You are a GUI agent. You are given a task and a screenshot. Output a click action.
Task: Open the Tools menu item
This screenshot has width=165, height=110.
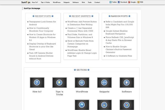(x=90, y=2)
